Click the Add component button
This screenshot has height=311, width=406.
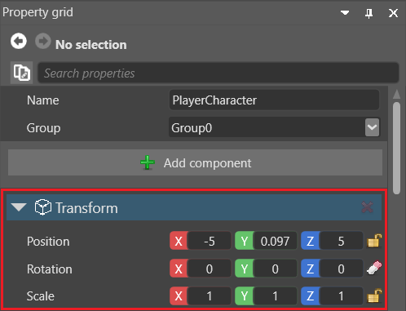[195, 162]
